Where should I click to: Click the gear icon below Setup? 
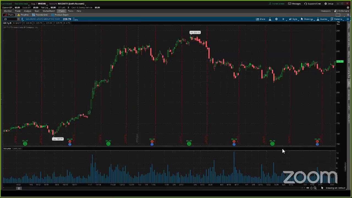348,7
